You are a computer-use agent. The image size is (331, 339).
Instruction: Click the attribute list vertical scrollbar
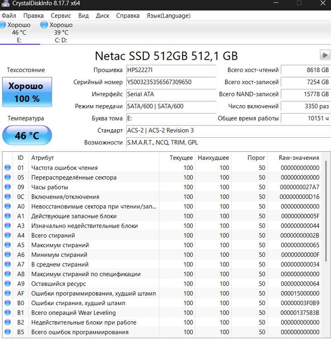coord(326,212)
